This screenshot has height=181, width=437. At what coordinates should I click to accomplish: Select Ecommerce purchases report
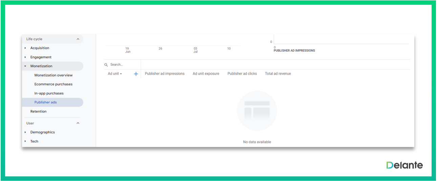53,84
